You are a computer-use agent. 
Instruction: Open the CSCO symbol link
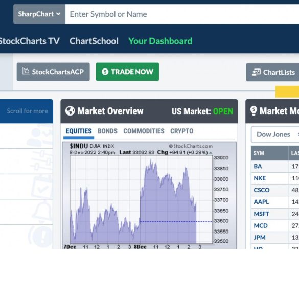pos(262,190)
